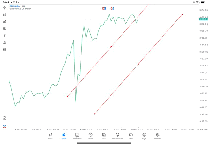208x145 pixels.
Task: Switch to the ราคา (Quotes) tab
Action: click(50, 136)
